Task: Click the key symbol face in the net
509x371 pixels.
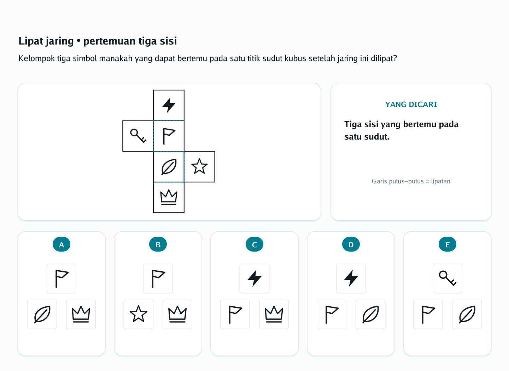Action: click(x=138, y=136)
